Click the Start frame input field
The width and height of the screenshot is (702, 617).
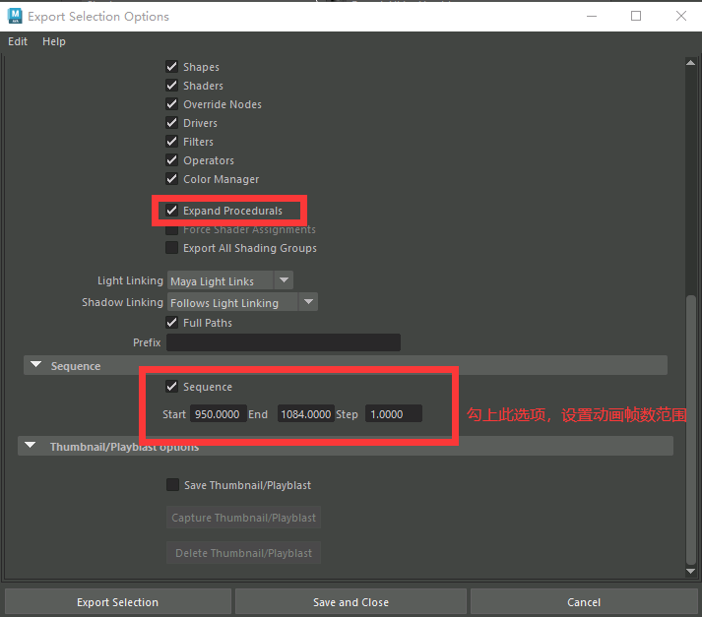pyautogui.click(x=219, y=414)
